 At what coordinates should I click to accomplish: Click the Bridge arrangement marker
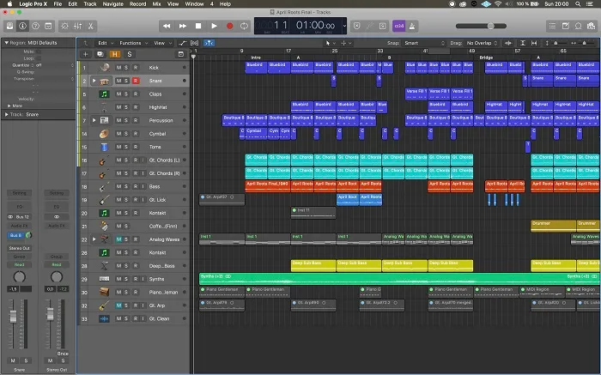[486, 57]
